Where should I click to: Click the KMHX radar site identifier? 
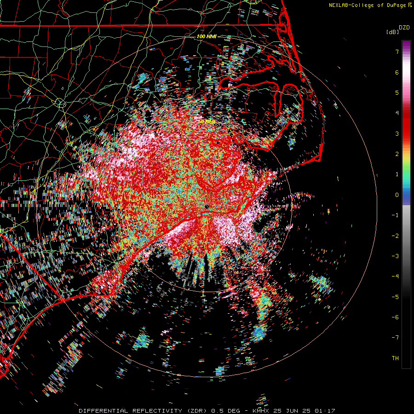[x=261, y=411]
